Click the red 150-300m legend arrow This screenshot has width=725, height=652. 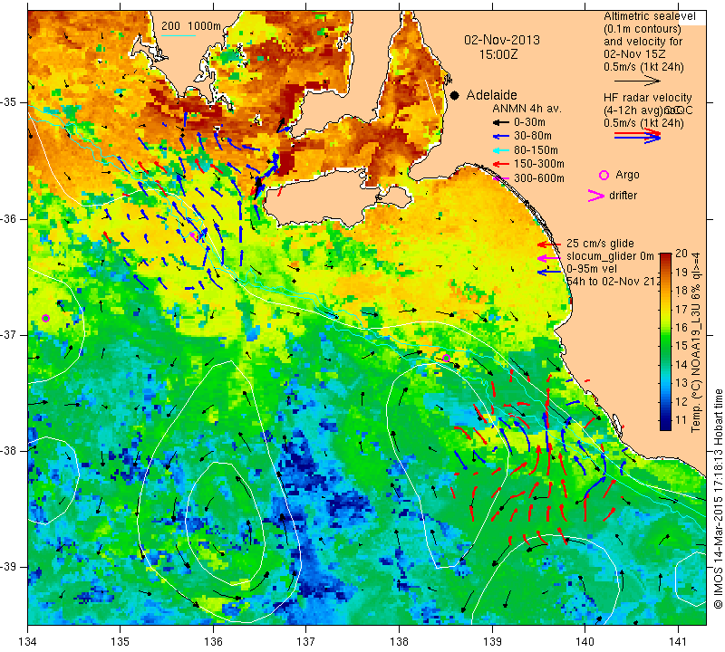pyautogui.click(x=500, y=164)
